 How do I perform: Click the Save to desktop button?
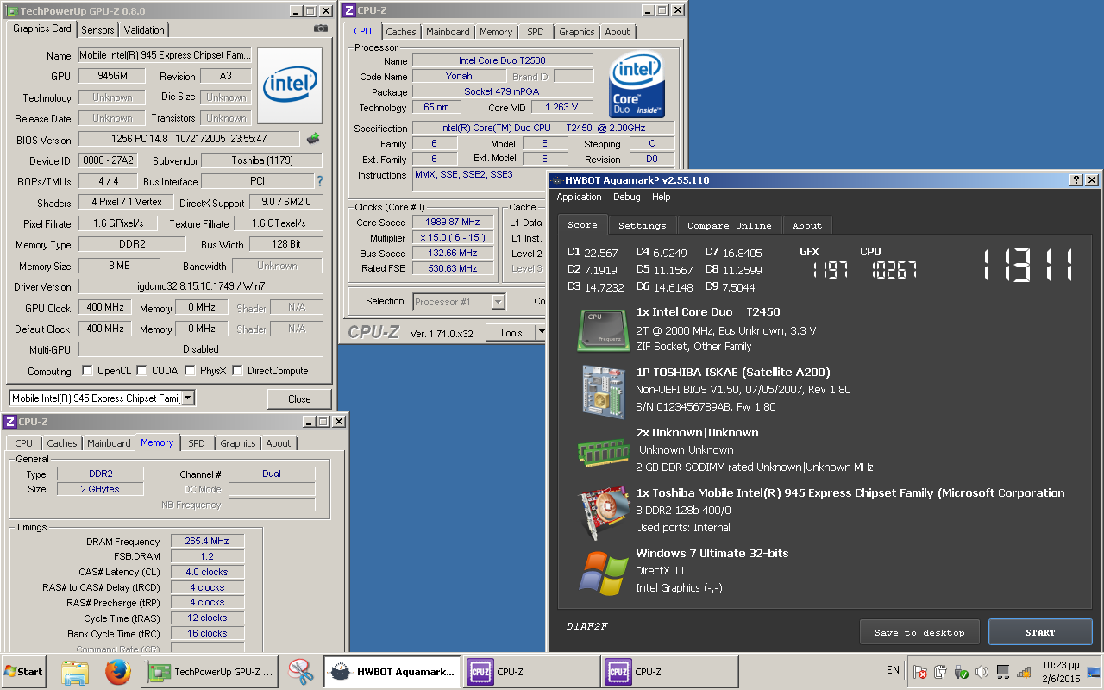tap(919, 632)
